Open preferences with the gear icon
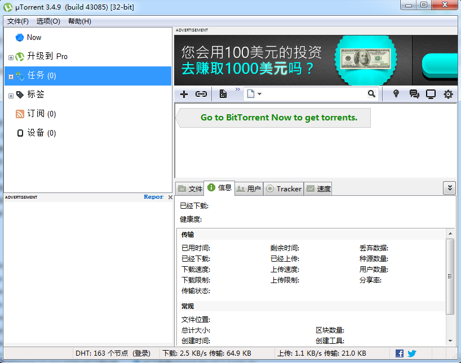461x363 pixels. [x=448, y=94]
